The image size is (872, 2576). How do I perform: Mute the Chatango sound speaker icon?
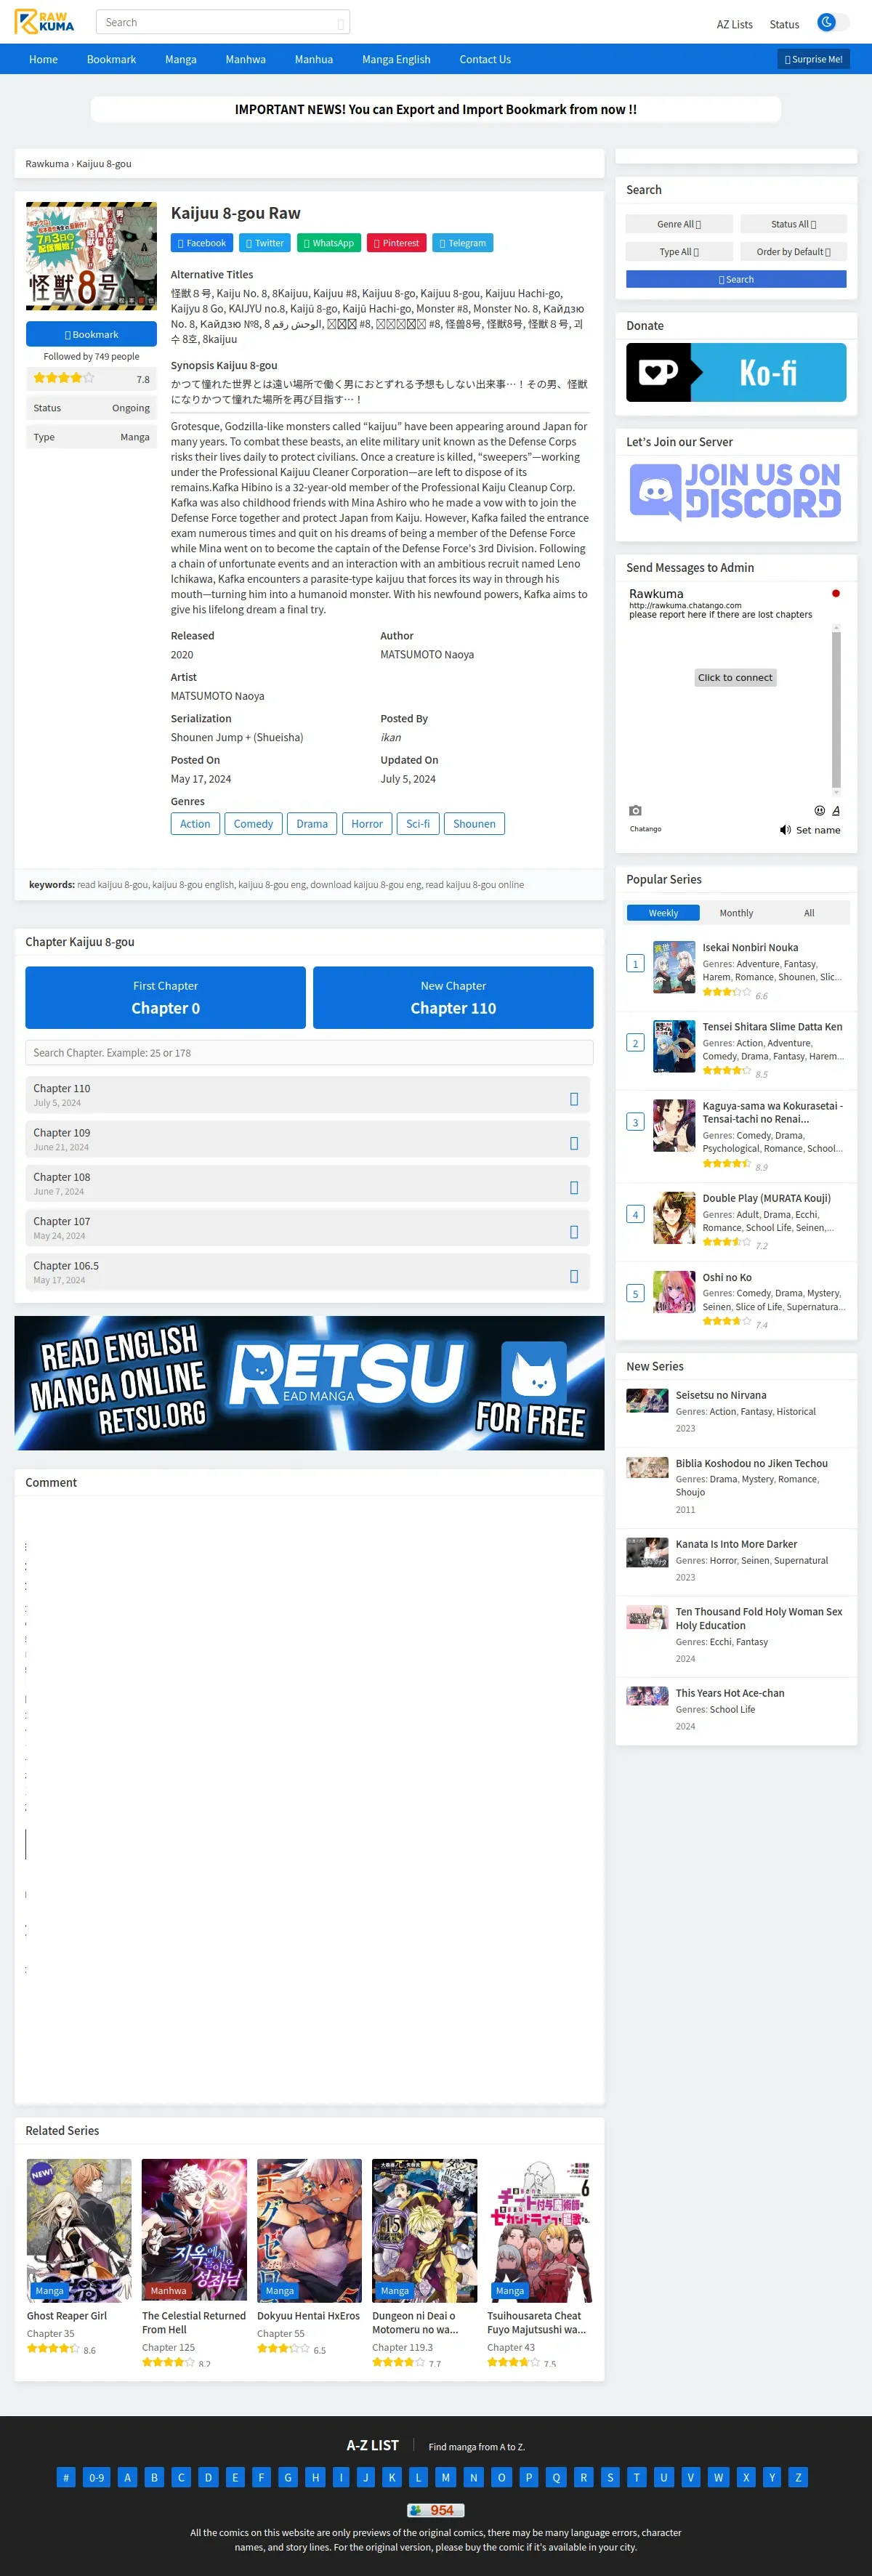[785, 830]
